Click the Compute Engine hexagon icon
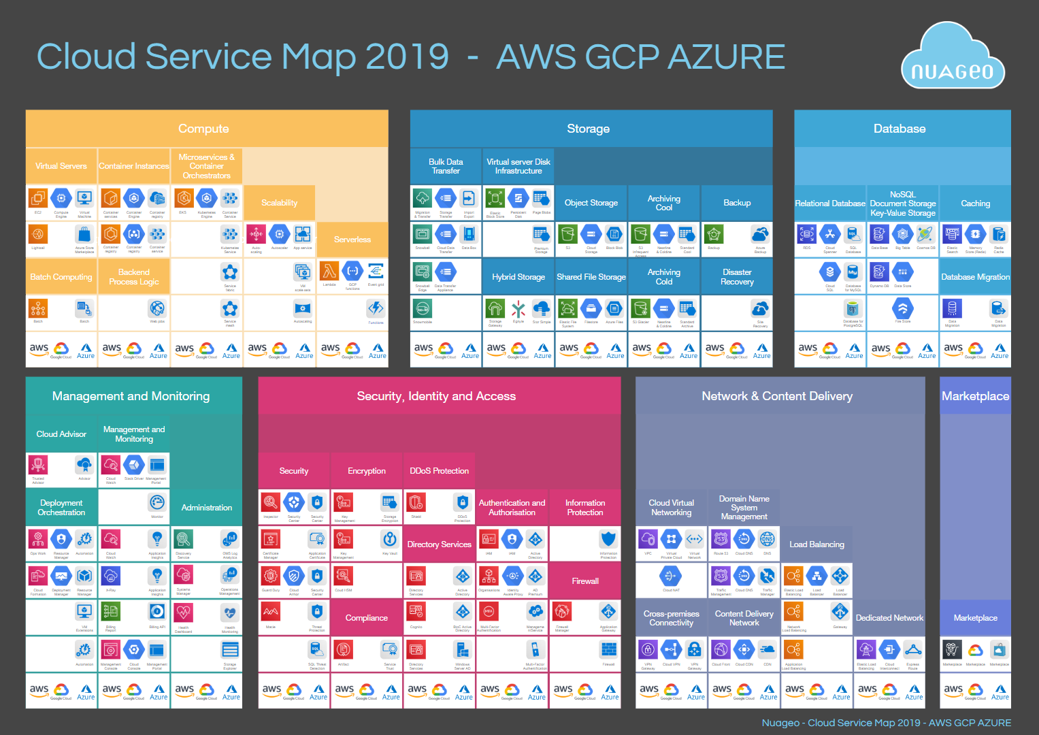The width and height of the screenshot is (1039, 735). 61,199
